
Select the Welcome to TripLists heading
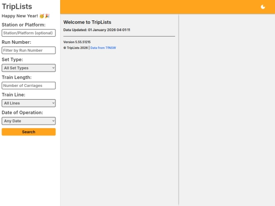click(x=87, y=22)
